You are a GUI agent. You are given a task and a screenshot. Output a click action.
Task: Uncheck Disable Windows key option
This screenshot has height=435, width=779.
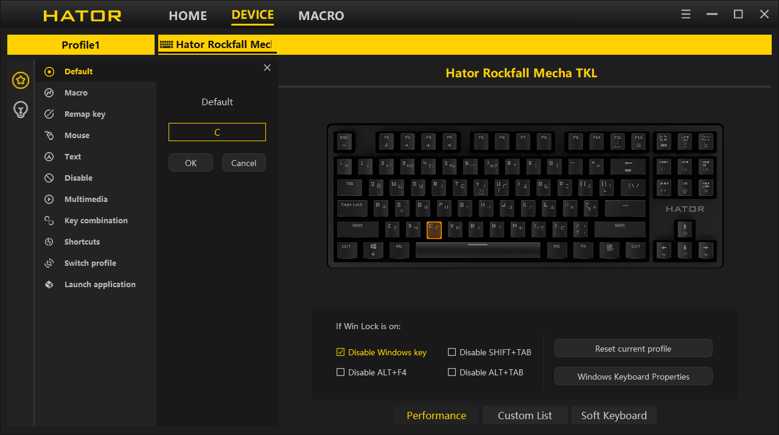340,352
